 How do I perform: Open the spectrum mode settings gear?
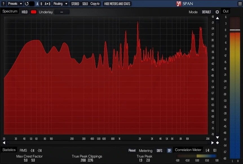click(x=217, y=12)
